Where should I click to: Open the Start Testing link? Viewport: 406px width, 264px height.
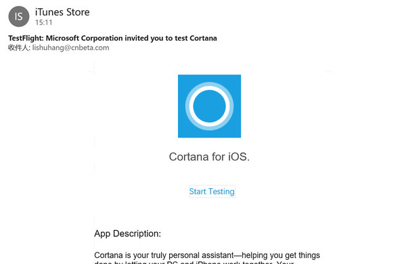pos(212,191)
